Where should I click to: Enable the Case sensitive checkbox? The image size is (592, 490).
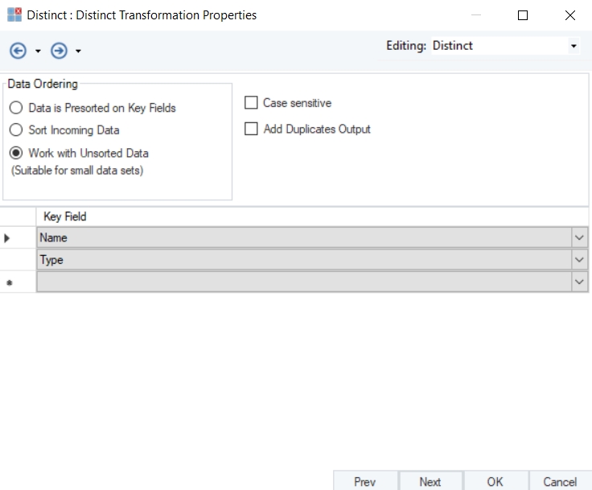click(x=251, y=103)
